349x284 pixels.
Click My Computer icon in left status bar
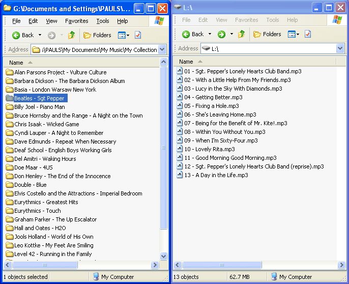(x=96, y=276)
